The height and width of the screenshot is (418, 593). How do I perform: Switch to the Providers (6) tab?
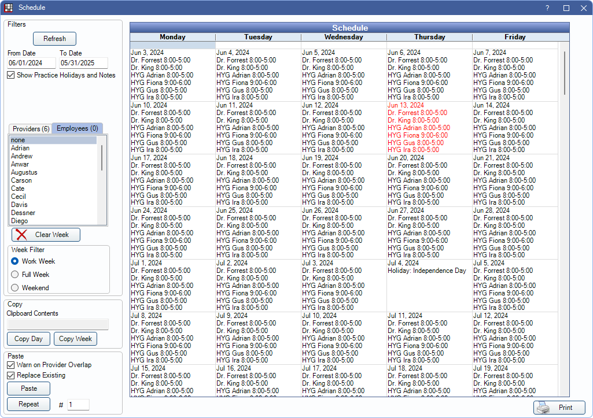[31, 128]
